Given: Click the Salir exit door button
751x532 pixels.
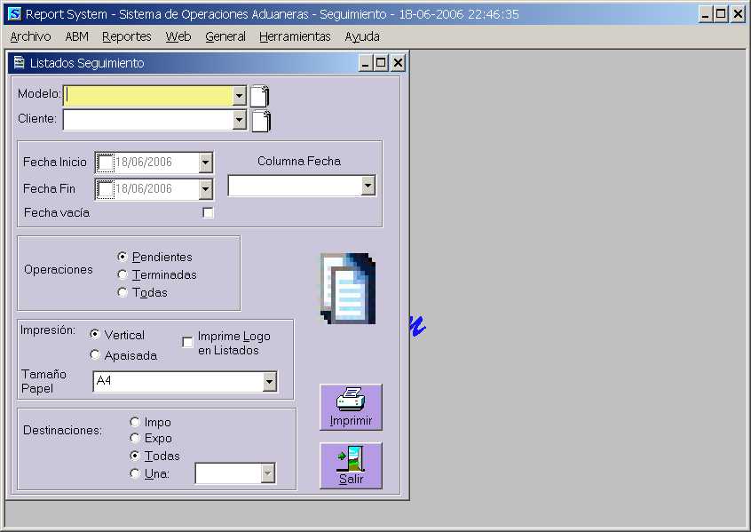Looking at the screenshot, I should point(351,465).
